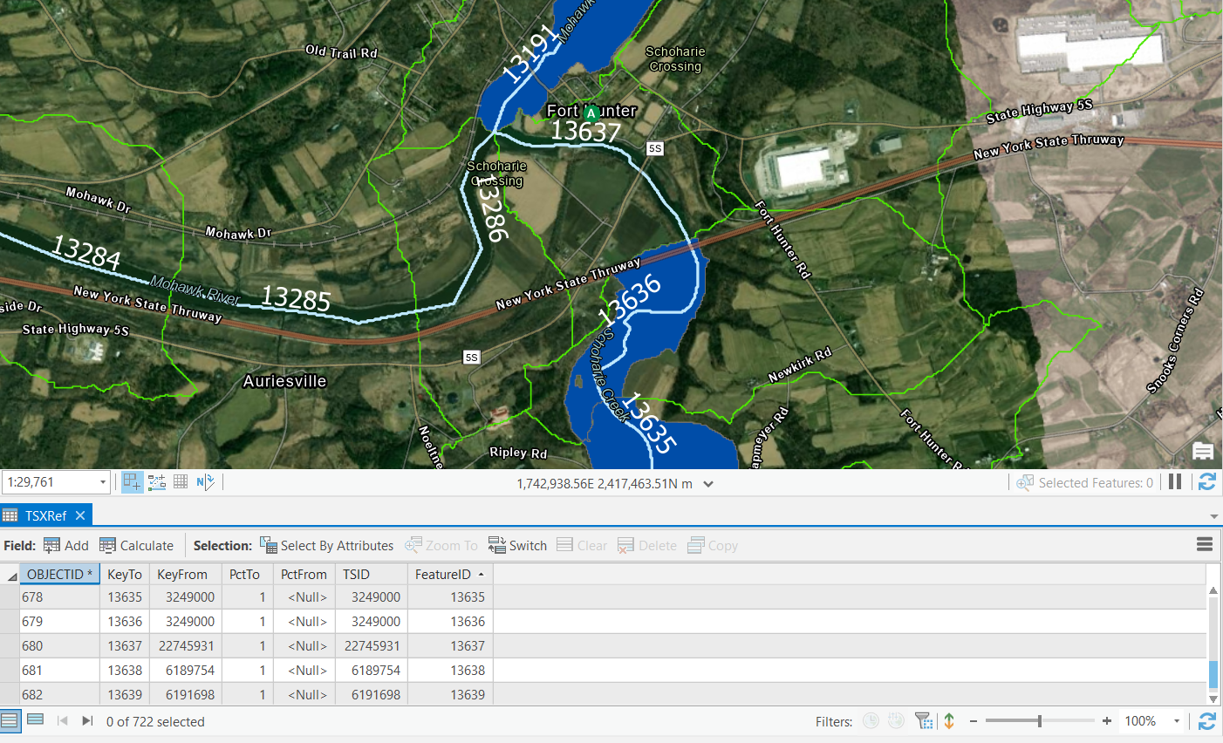The image size is (1223, 743).
Task: Select all rows via table corner
Action: 10,575
